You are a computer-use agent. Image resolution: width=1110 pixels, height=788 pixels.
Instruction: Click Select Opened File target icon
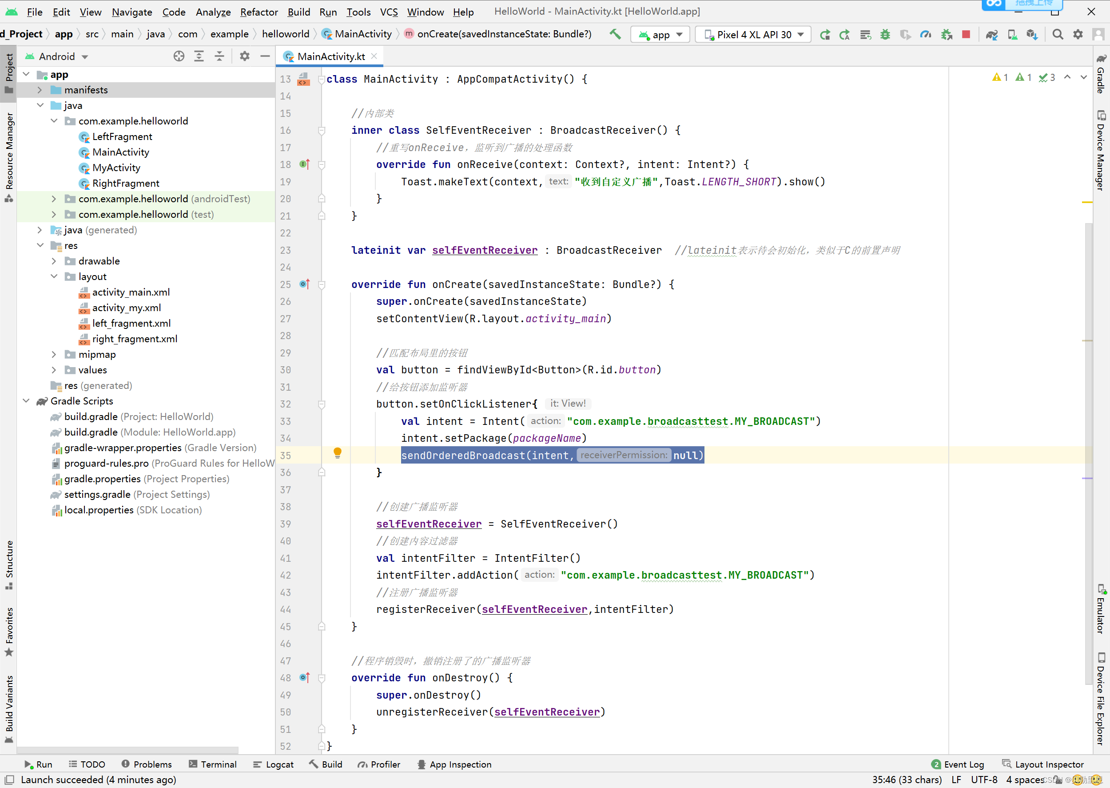179,56
